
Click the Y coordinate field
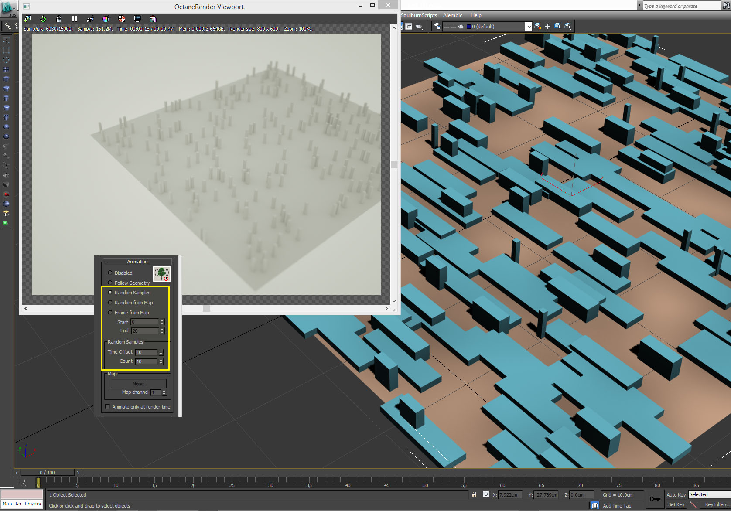[x=546, y=495]
